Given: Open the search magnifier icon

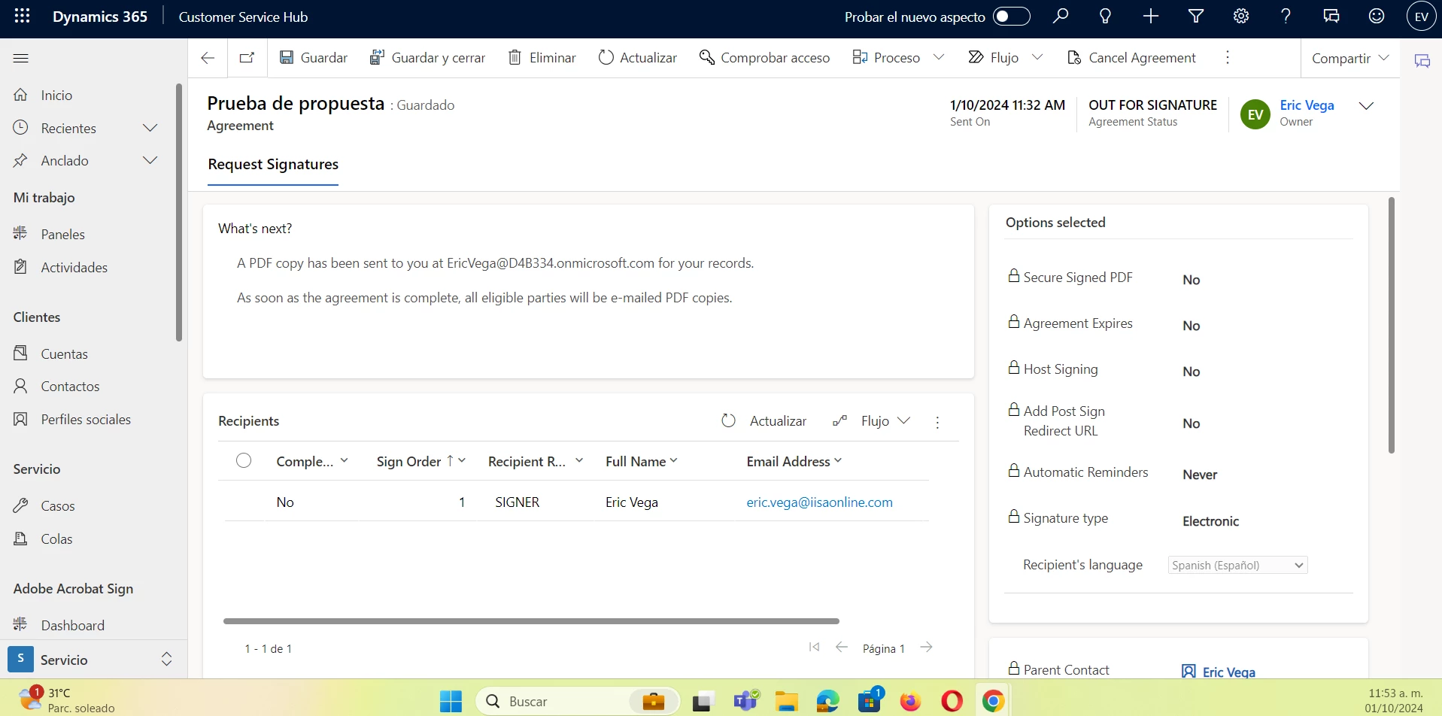Looking at the screenshot, I should click(1061, 17).
